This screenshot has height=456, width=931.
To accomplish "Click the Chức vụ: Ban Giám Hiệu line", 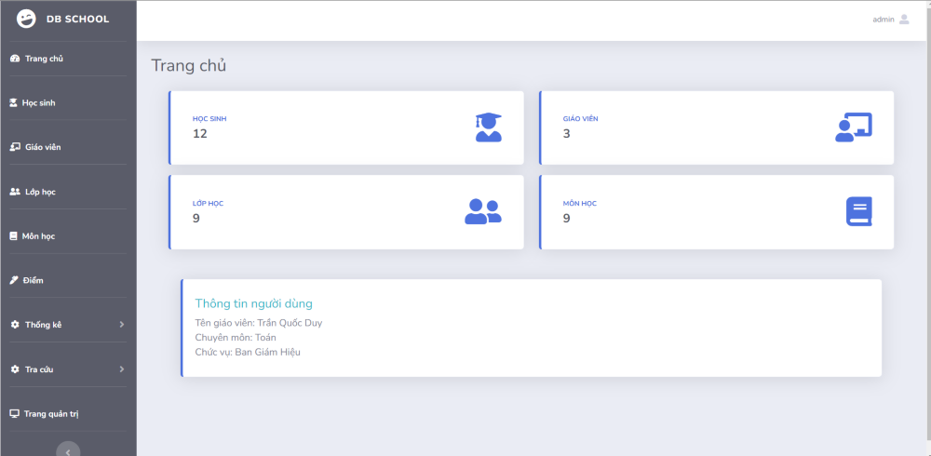I will (248, 352).
